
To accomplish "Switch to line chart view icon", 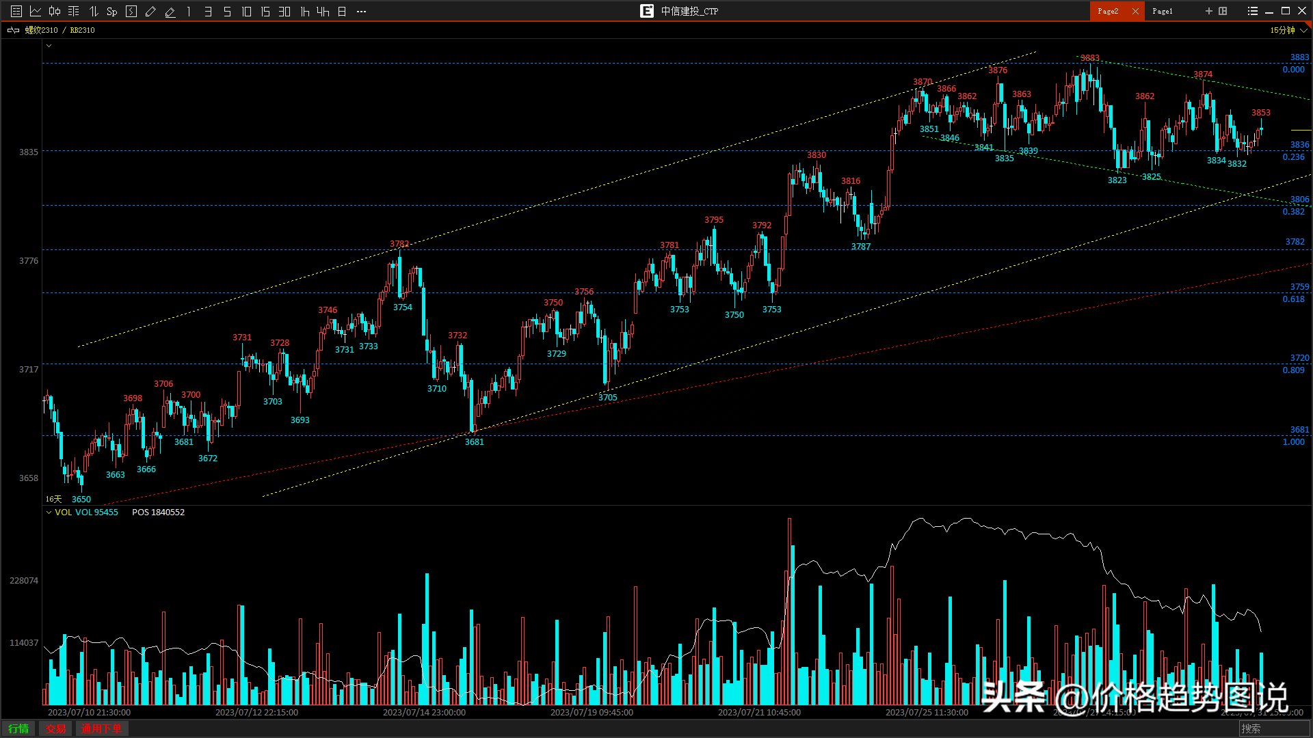I will coord(36,11).
